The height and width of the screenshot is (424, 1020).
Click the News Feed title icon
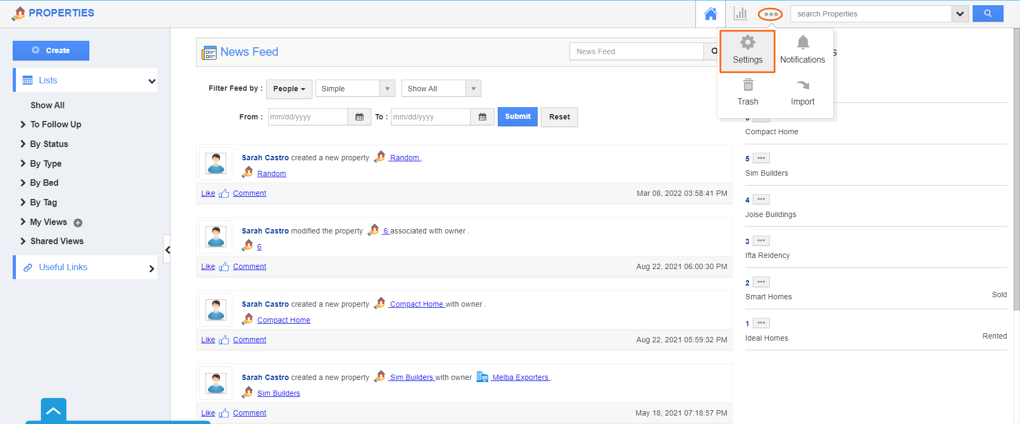point(209,53)
